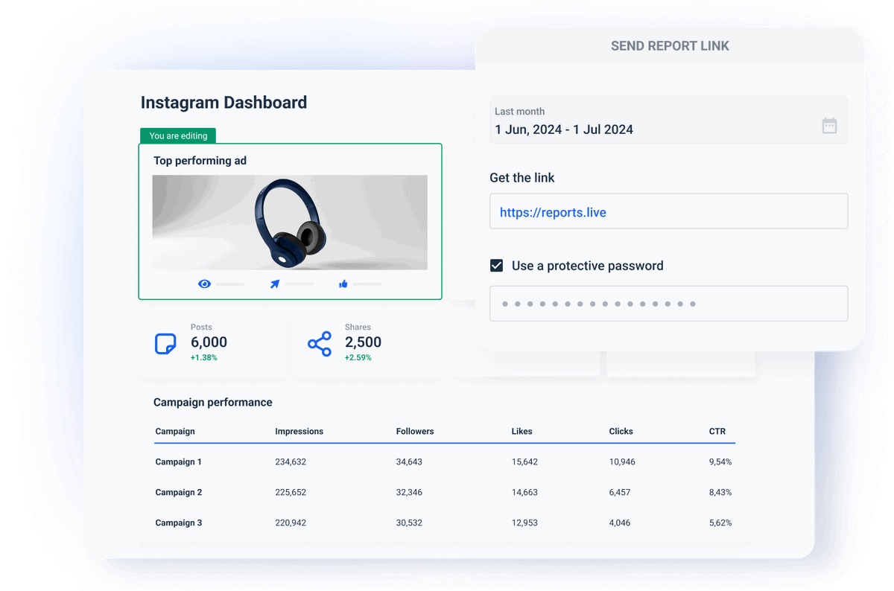Switch to the SEND REPORT LINK panel
The height and width of the screenshot is (591, 894).
click(x=669, y=45)
